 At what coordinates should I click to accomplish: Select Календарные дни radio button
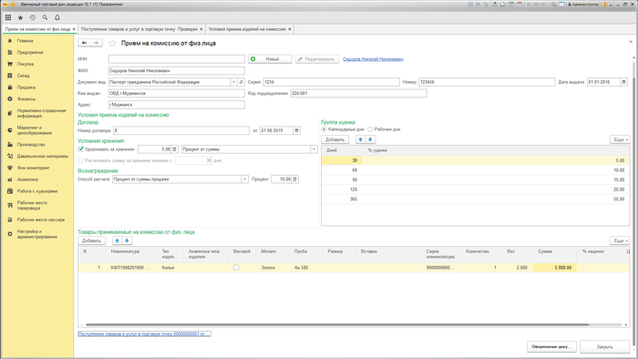tap(324, 129)
